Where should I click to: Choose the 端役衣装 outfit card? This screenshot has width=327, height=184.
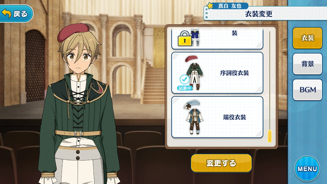click(x=217, y=117)
